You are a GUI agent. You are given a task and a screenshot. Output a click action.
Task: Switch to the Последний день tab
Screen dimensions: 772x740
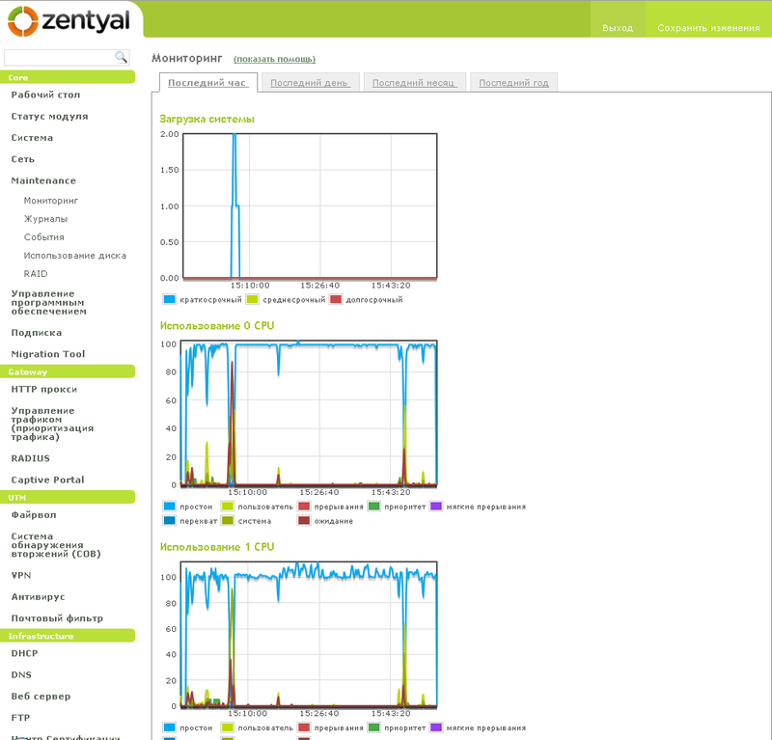coord(309,82)
